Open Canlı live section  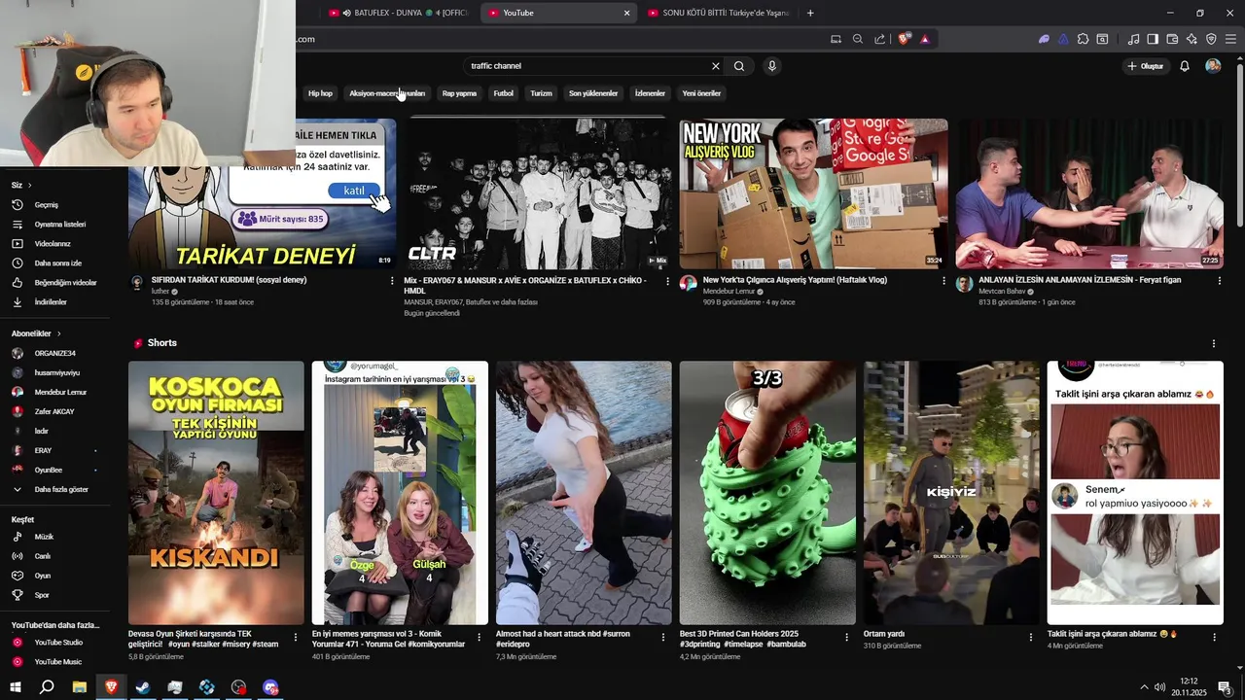click(42, 556)
